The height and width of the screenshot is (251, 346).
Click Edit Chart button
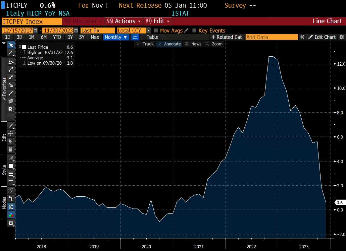point(322,37)
